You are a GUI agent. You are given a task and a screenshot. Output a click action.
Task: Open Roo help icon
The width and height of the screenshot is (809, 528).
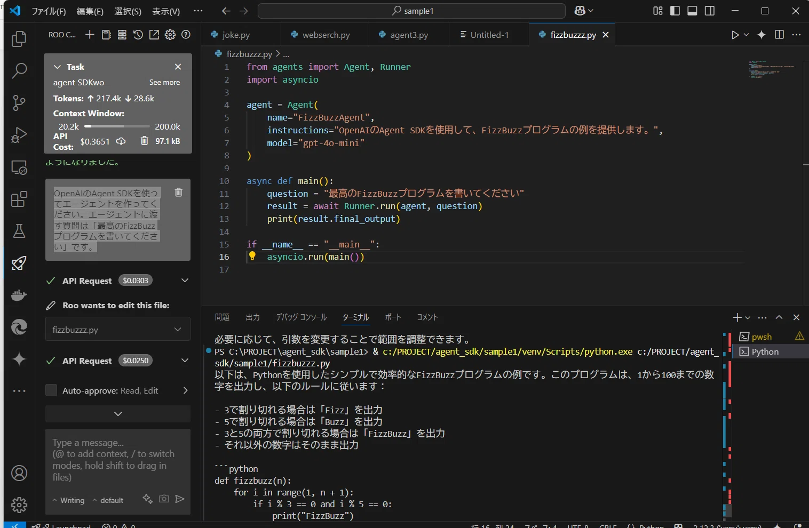186,35
